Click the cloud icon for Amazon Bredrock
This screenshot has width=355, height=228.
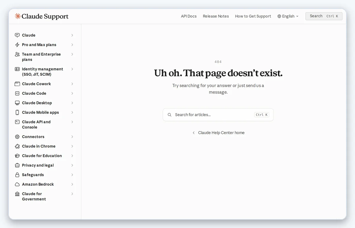pos(17,184)
